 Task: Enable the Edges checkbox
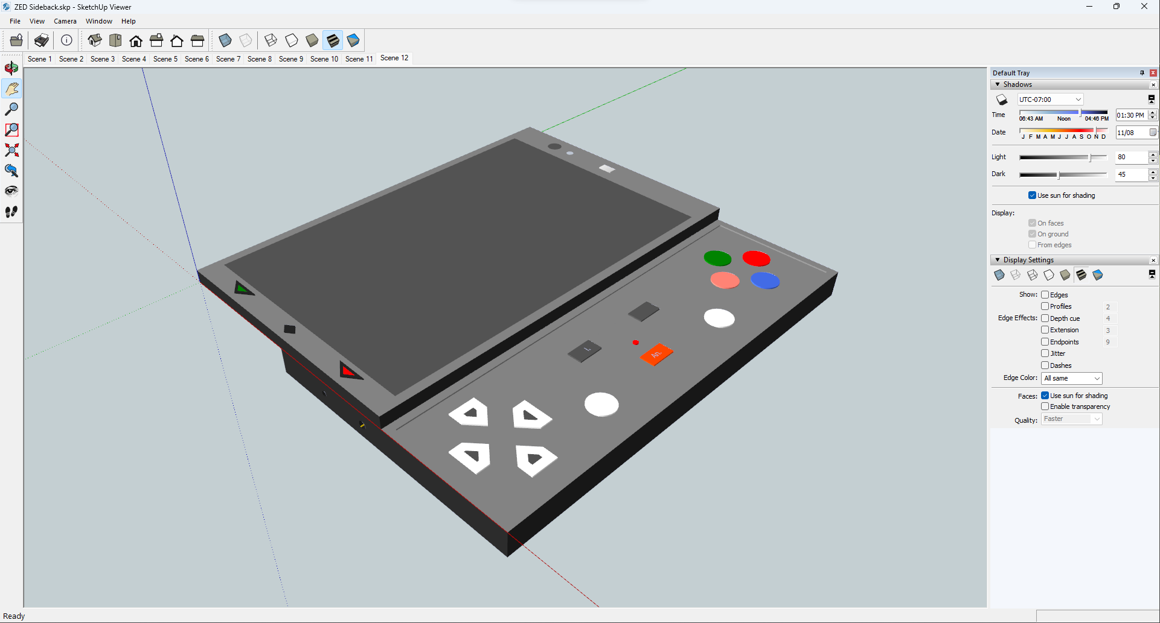point(1045,295)
